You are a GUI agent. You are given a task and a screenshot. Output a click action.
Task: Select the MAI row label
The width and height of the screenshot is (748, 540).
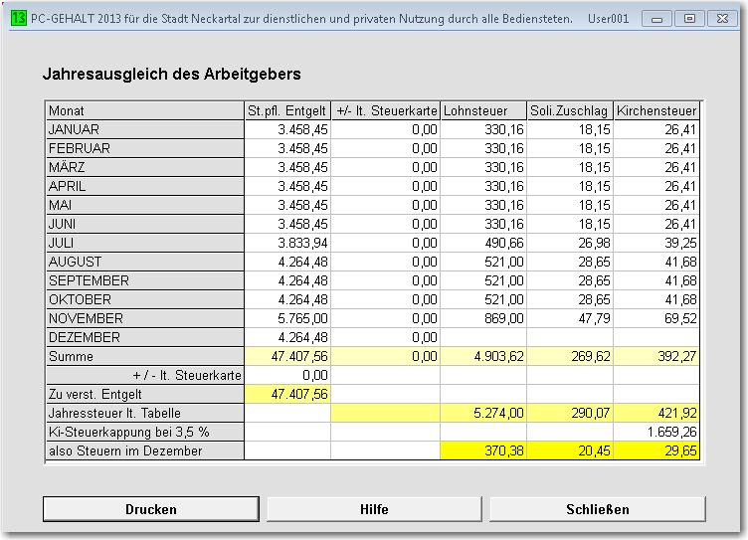[145, 205]
